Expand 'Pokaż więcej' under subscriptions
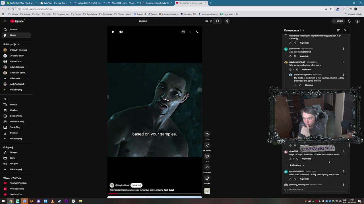 [x=16, y=90]
